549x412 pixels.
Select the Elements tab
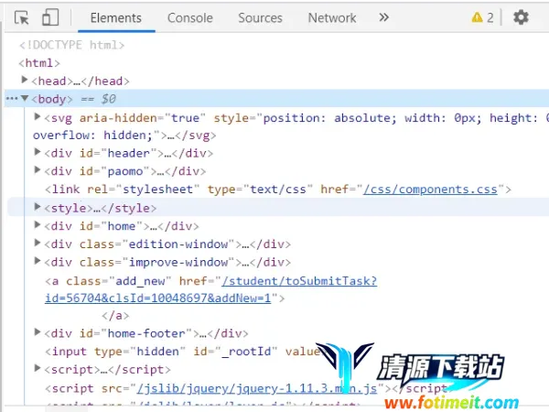pyautogui.click(x=116, y=17)
